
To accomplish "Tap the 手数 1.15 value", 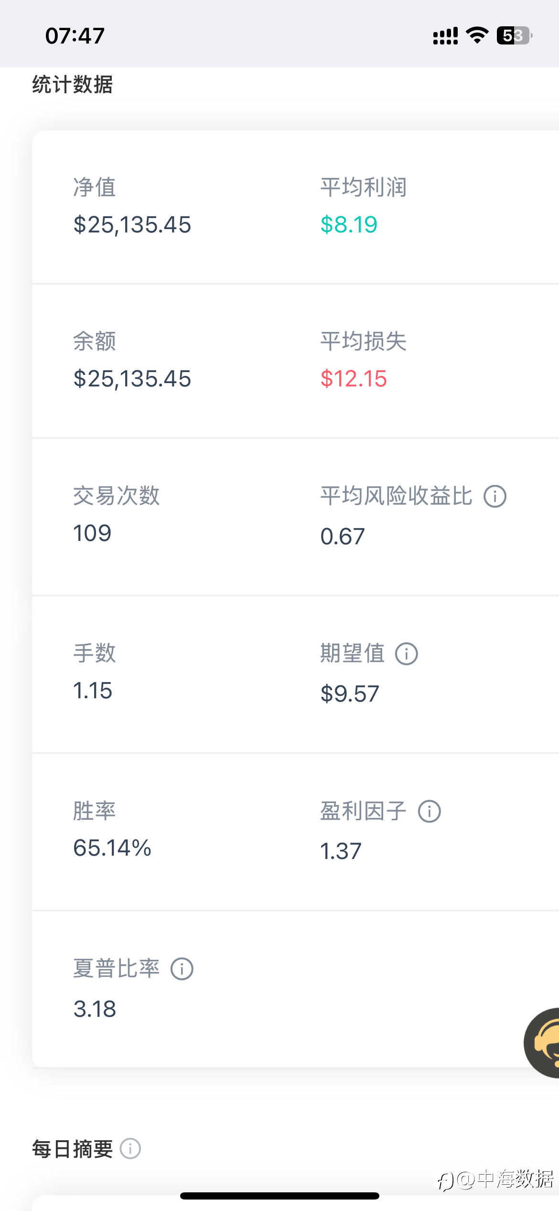I will 93,691.
